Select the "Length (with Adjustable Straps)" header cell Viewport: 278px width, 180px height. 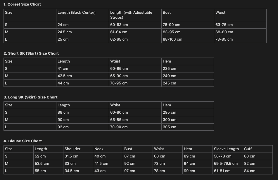pos(131,15)
